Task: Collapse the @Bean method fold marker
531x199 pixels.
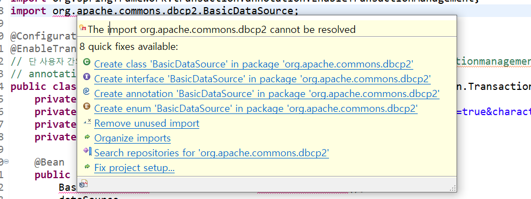Action: pyautogui.click(x=7, y=162)
